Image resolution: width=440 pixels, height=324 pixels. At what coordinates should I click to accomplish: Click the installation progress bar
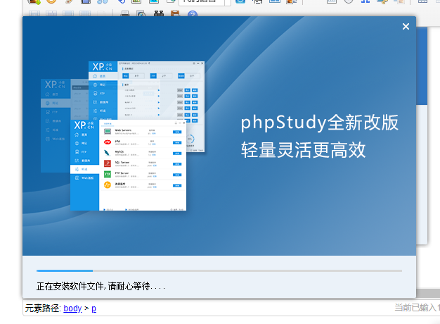219,270
